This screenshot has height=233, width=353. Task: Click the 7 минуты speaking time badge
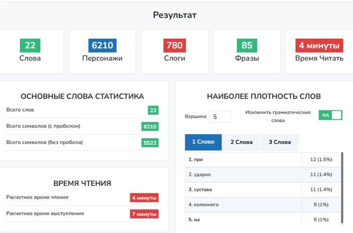tap(144, 214)
